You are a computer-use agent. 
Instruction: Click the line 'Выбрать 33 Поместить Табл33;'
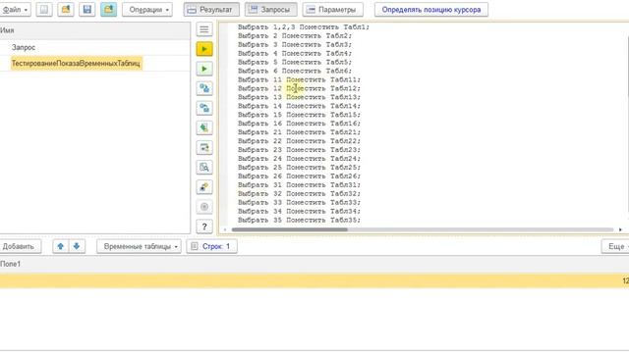pos(299,203)
